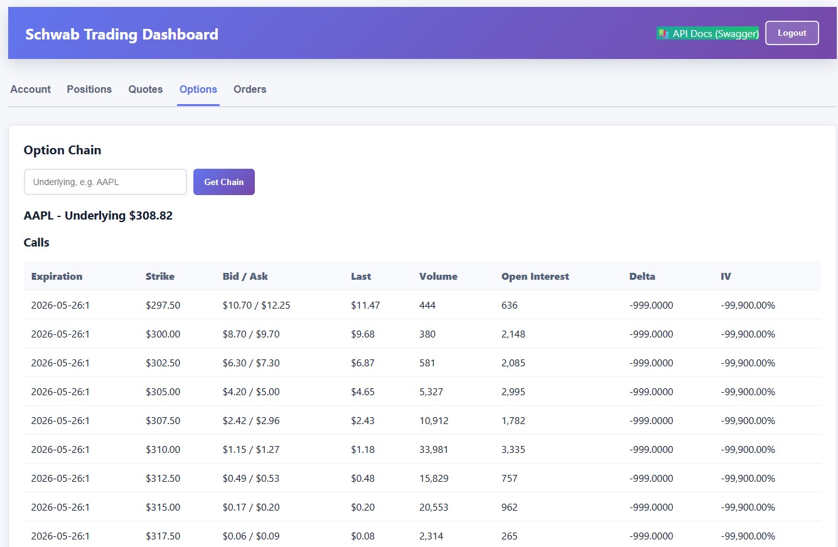Click the open interest value 757
Image resolution: width=838 pixels, height=547 pixels.
(x=510, y=479)
